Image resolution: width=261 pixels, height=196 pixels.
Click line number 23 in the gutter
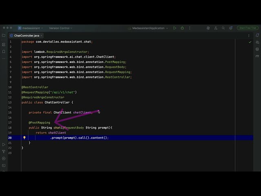click(x=10, y=153)
